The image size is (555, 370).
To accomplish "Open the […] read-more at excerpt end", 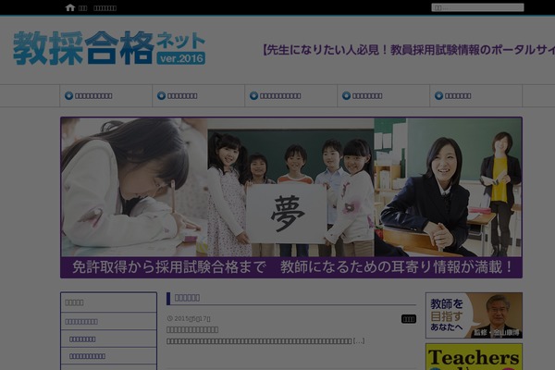I will (359, 341).
